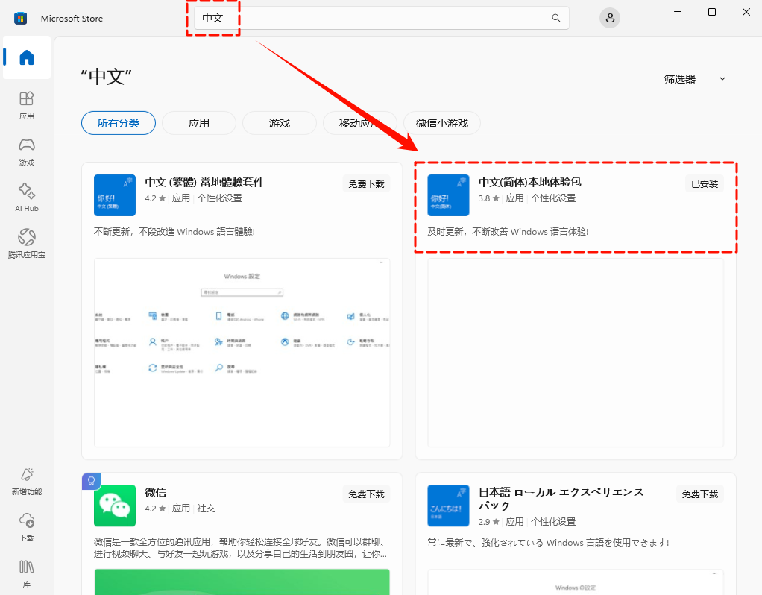Download the 日本語 experience pack
Image resolution: width=762 pixels, height=595 pixels.
click(x=699, y=494)
